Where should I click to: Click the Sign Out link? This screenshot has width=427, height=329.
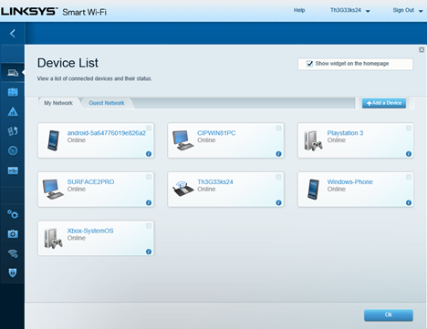point(403,10)
